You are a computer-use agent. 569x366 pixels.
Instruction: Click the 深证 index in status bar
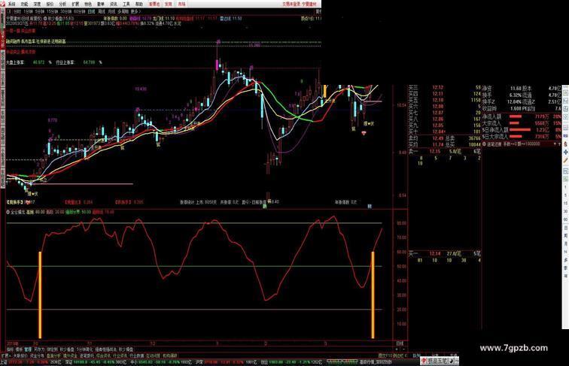[68, 361]
